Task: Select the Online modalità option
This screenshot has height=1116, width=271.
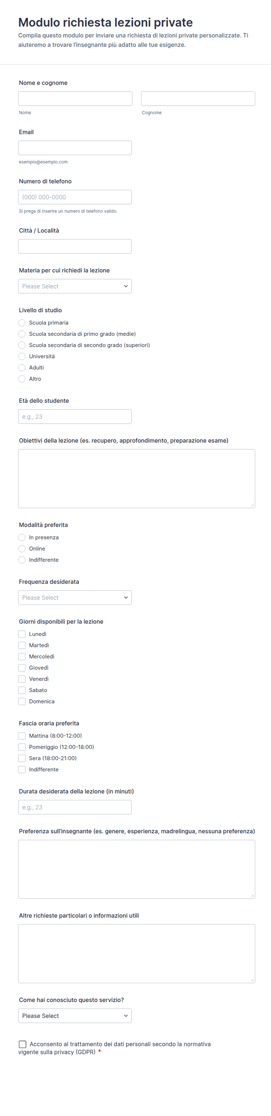Action: [22, 548]
